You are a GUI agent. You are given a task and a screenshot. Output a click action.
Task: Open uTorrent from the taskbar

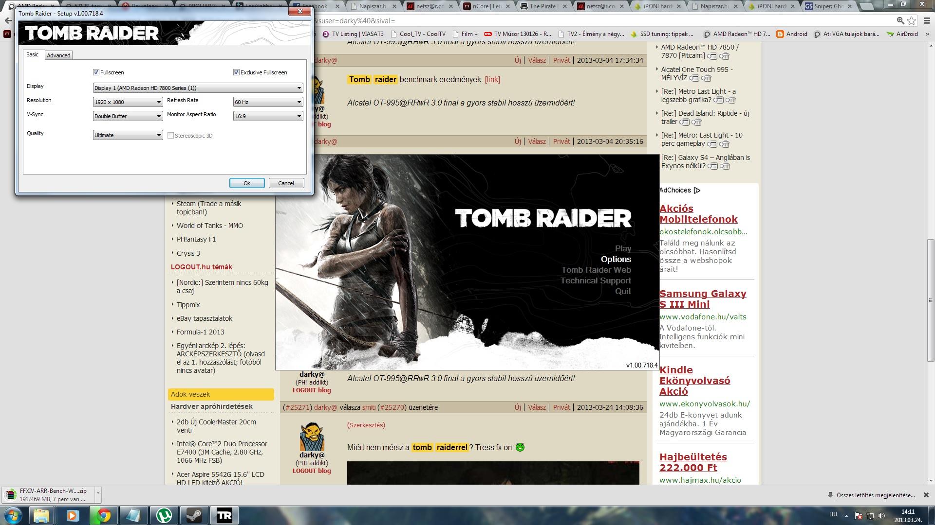point(164,515)
